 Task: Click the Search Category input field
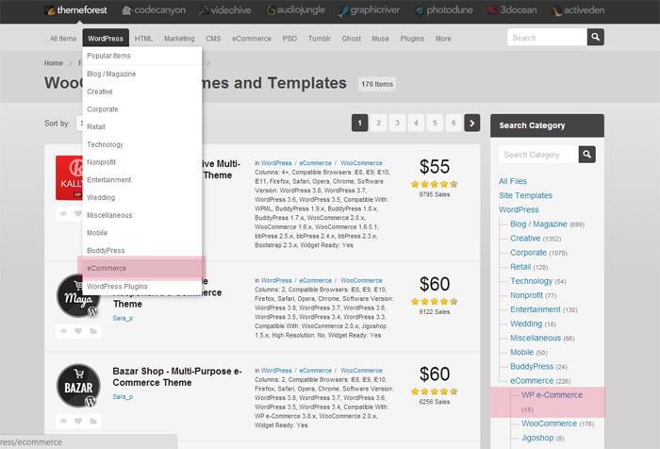point(537,155)
